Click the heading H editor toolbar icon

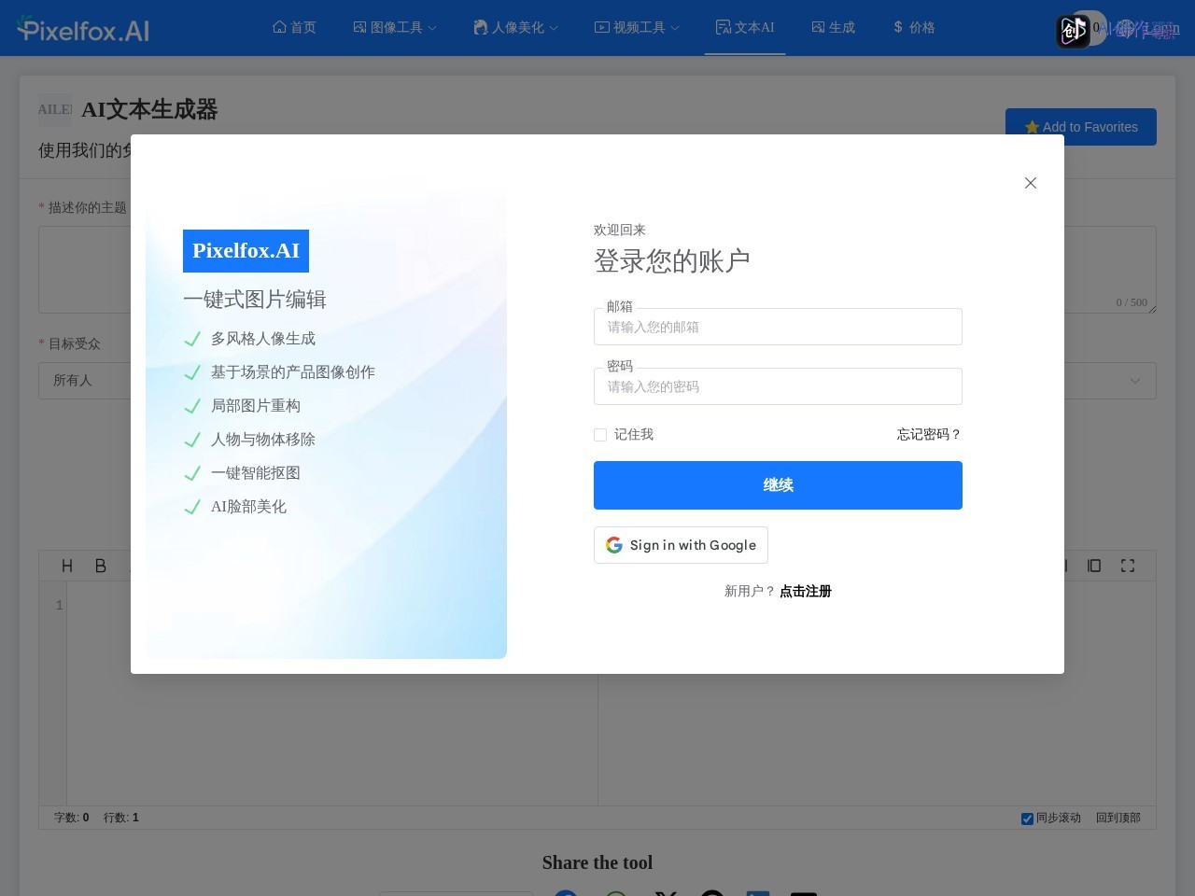(x=67, y=566)
